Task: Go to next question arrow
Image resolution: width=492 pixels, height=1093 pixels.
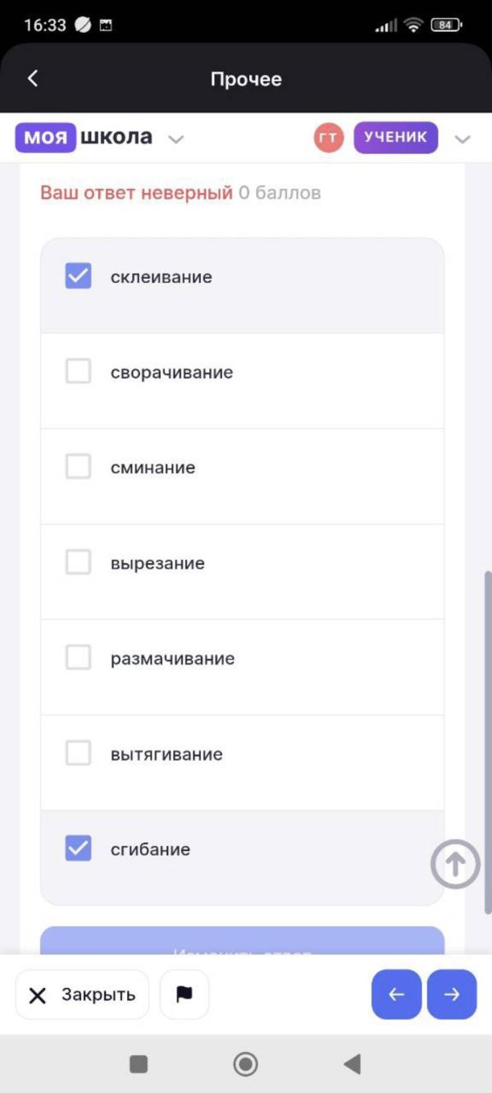Action: point(452,995)
